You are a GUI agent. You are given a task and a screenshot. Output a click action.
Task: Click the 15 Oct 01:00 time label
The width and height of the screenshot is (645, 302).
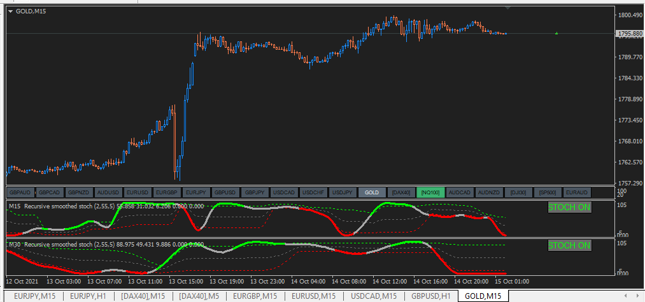point(512,282)
